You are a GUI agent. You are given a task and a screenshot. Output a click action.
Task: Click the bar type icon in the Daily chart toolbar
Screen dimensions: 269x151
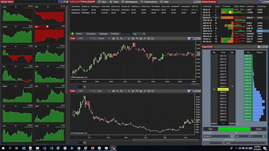(x=114, y=91)
